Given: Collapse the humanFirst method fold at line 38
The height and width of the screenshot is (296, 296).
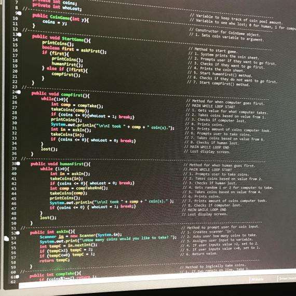Looking at the screenshot, I should pyautogui.click(x=18, y=164).
